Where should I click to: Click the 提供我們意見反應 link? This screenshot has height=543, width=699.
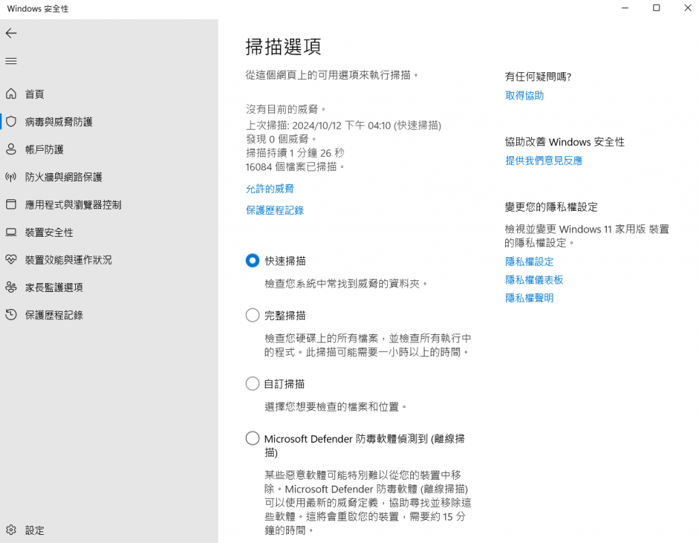544,160
